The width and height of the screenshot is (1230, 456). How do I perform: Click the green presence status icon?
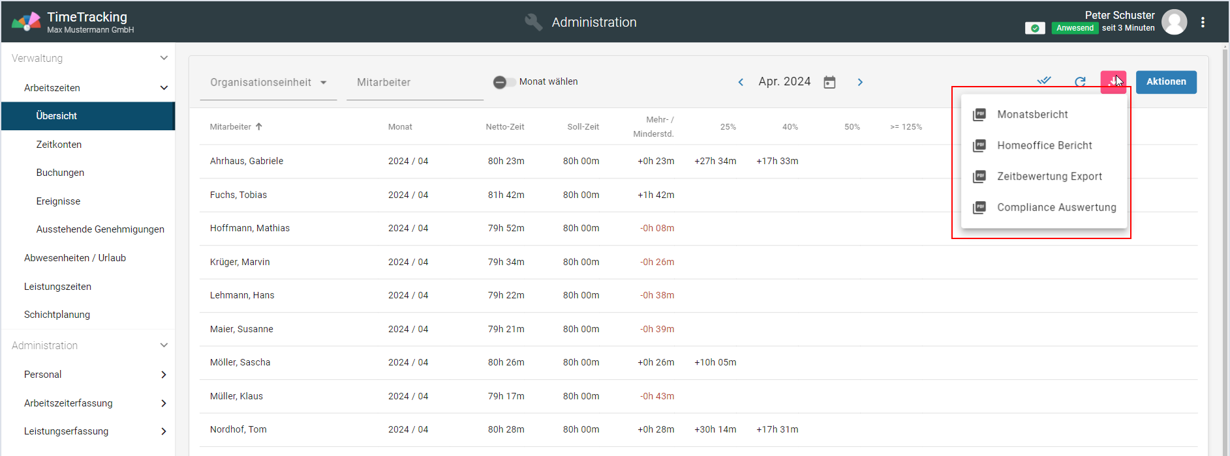pyautogui.click(x=1035, y=28)
